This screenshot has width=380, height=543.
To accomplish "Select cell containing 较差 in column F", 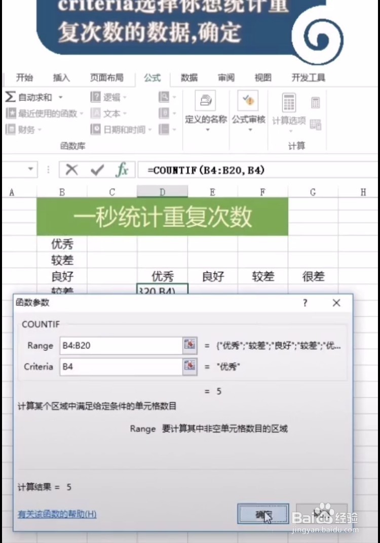I will click(262, 276).
